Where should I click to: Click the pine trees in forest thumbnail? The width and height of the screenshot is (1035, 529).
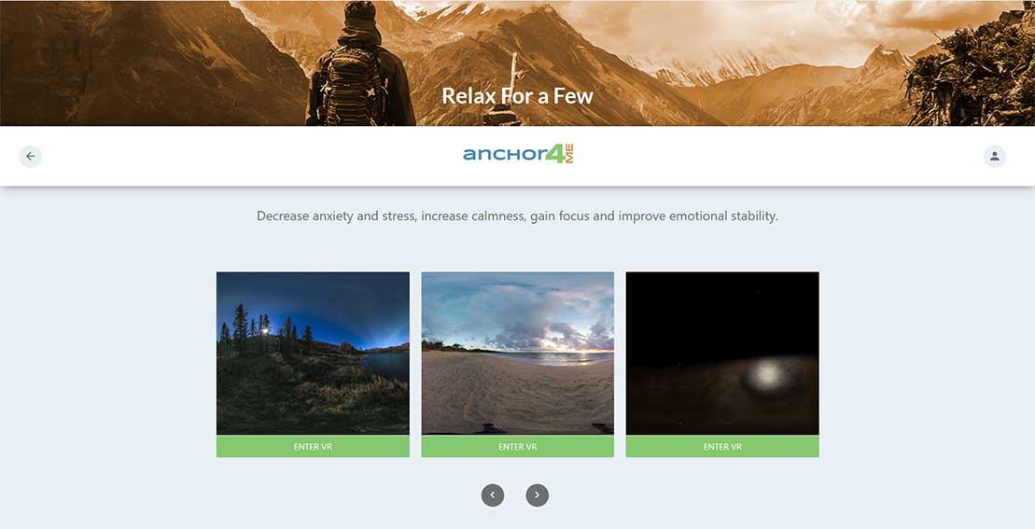(262, 329)
